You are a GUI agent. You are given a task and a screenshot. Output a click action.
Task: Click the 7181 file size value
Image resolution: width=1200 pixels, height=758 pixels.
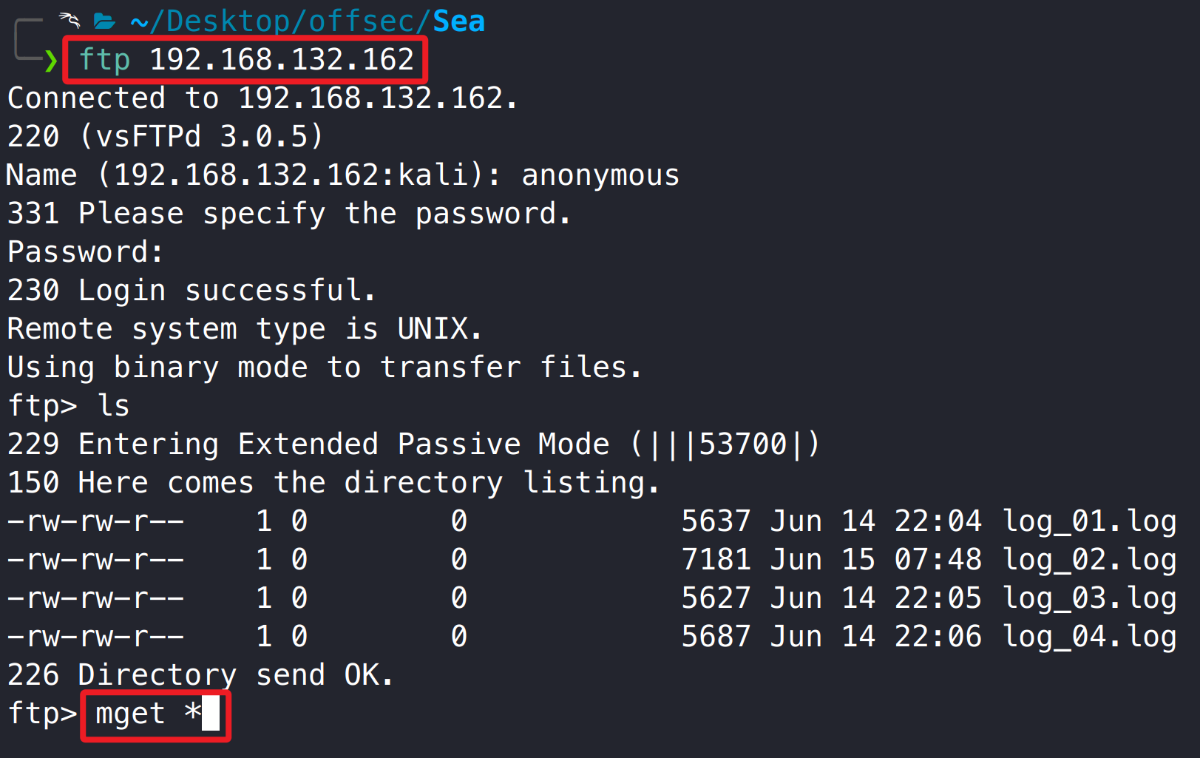(716, 560)
